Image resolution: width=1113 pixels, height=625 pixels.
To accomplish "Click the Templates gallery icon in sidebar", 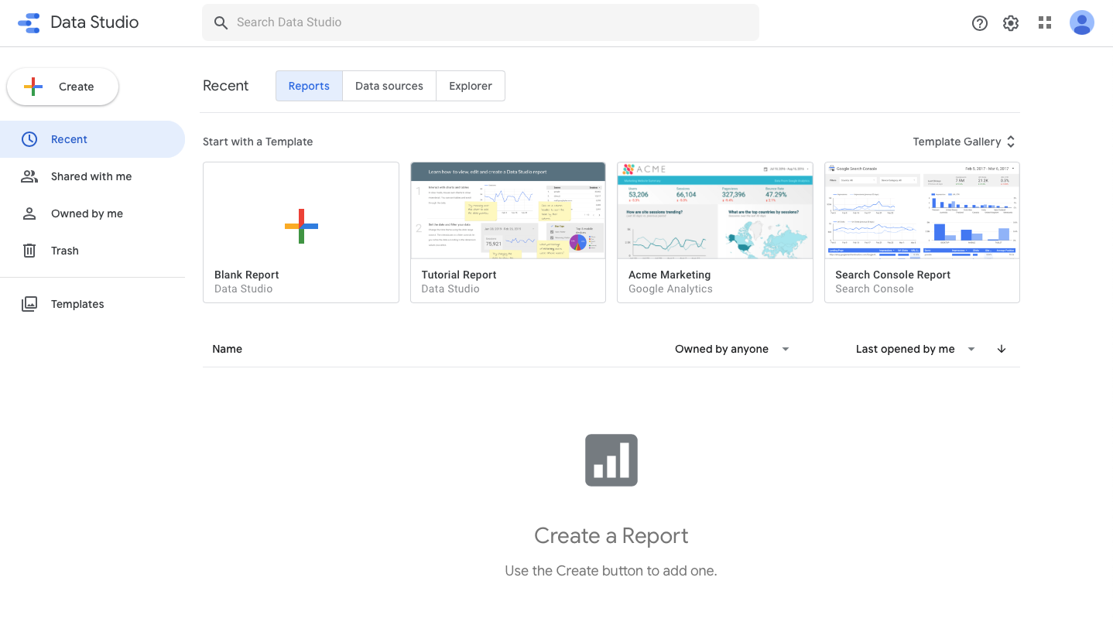I will [x=29, y=304].
